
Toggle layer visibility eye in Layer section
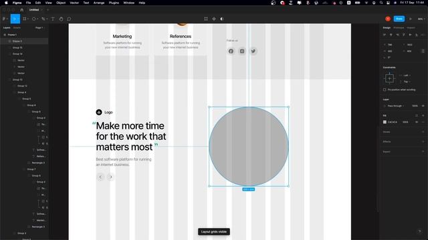tap(423, 106)
